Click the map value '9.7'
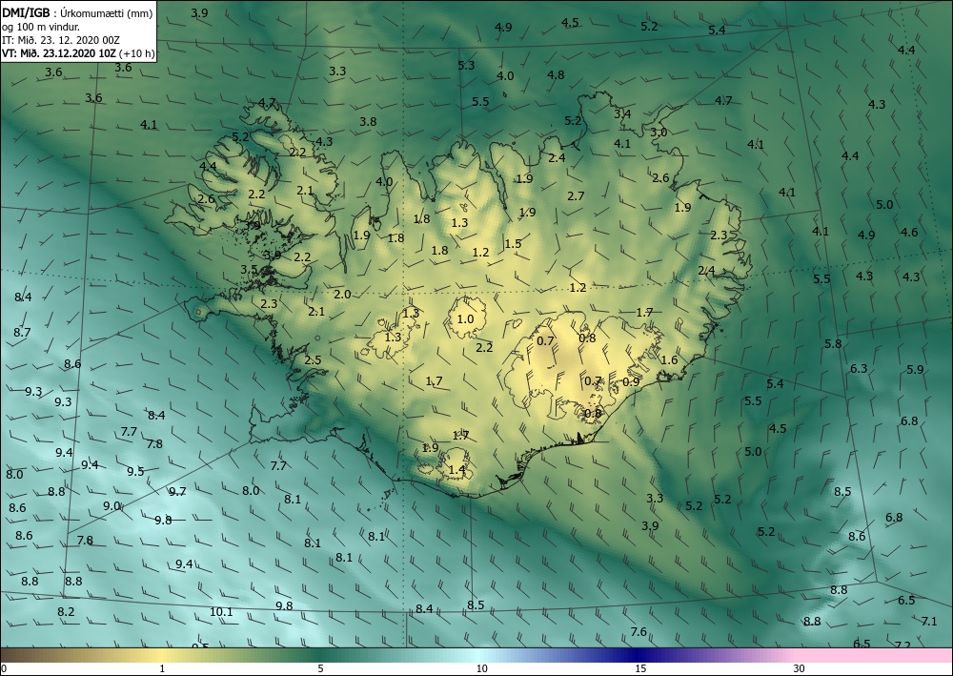 (x=177, y=491)
